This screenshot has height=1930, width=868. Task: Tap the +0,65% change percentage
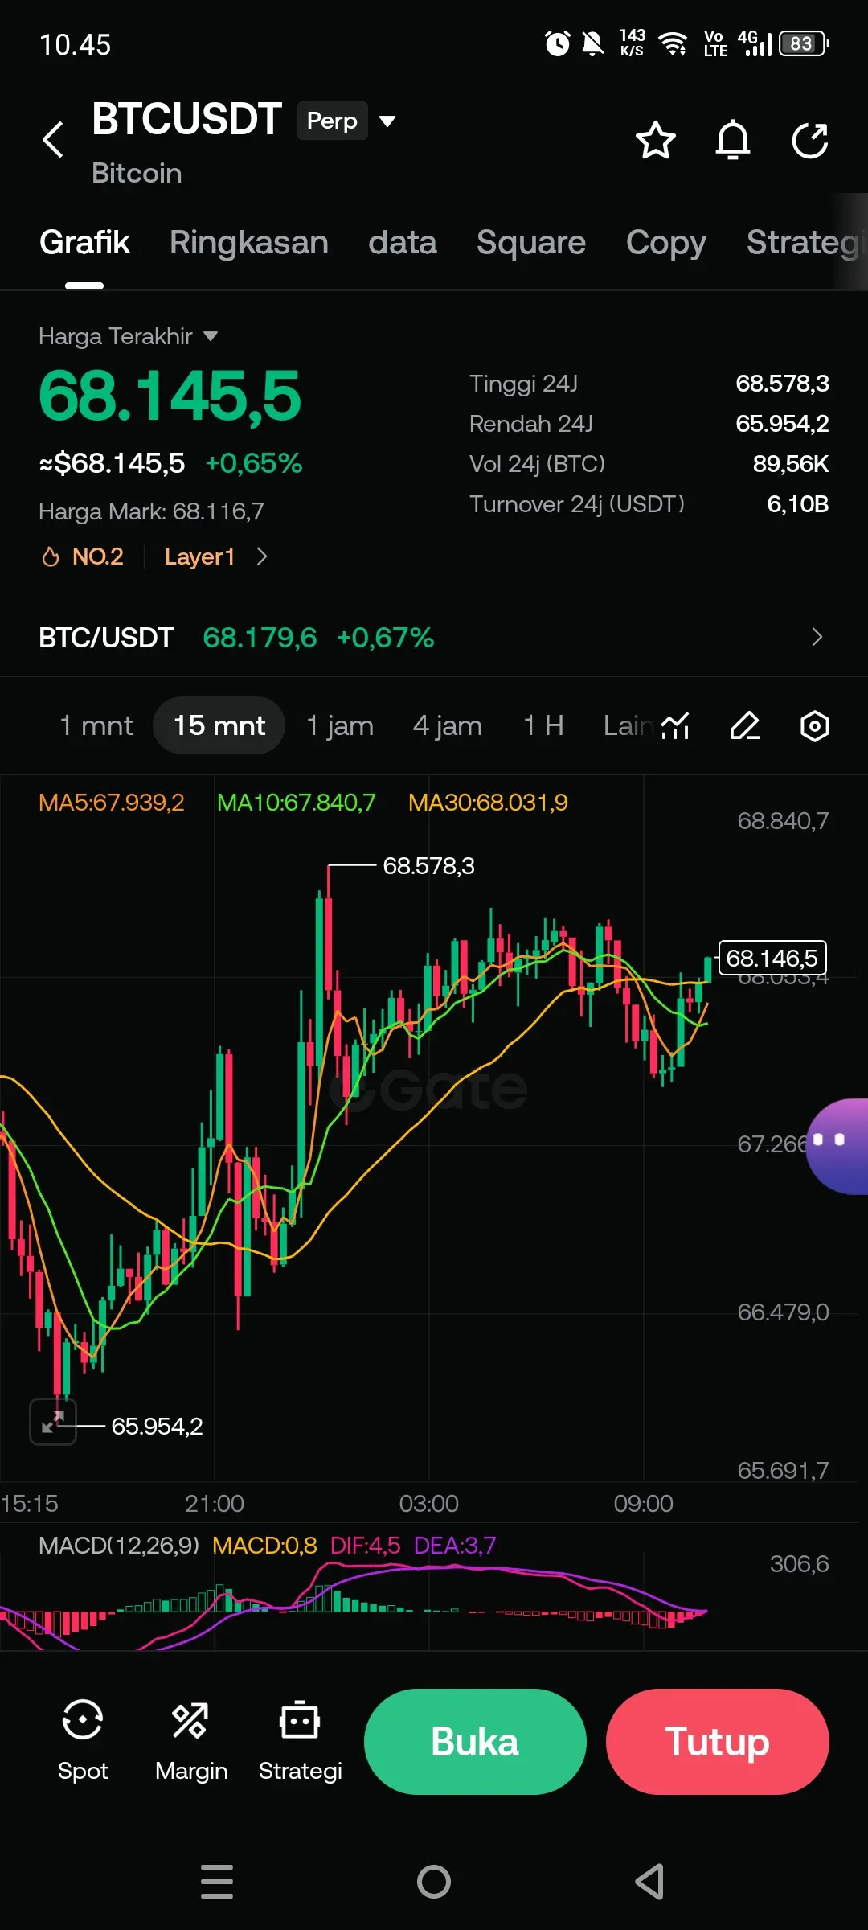[x=254, y=463]
